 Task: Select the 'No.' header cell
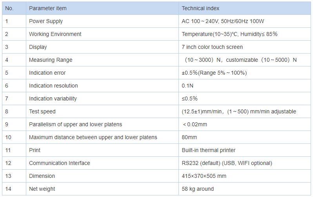(x=14, y=8)
